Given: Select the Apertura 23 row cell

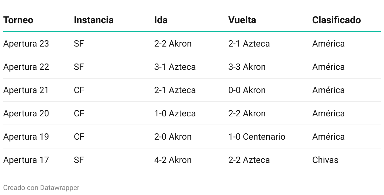Looking at the screenshot, I should coord(26,43).
